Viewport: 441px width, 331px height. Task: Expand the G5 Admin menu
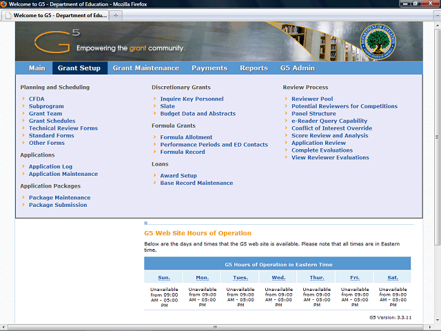(x=297, y=68)
